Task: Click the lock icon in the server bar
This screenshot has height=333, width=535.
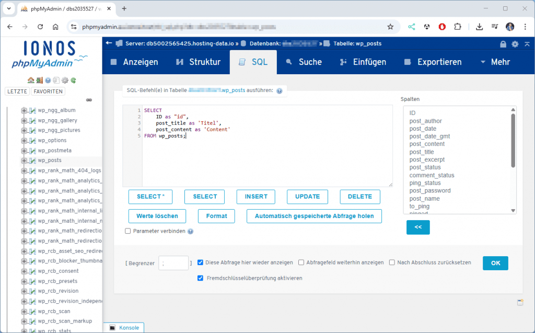Action: [x=503, y=44]
